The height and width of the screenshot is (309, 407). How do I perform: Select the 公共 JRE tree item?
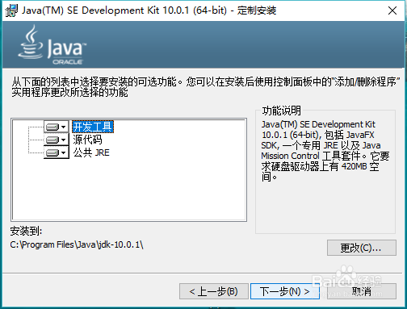91,152
